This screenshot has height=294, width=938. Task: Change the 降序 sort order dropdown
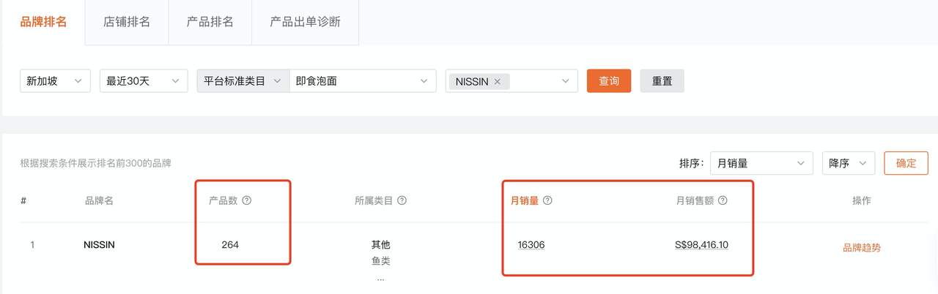click(849, 163)
